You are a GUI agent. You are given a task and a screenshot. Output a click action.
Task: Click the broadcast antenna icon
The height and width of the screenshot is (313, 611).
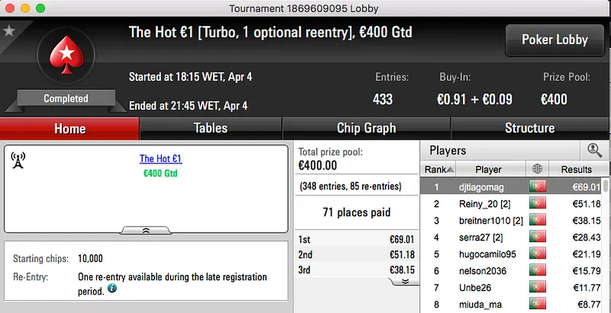(x=19, y=160)
